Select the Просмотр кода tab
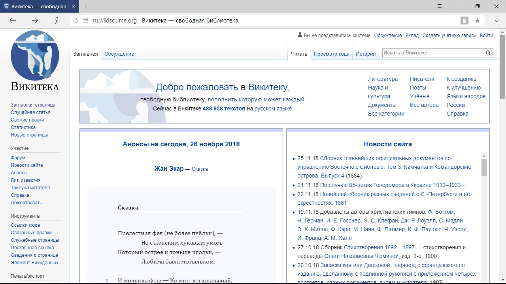This screenshot has height=284, width=506. coord(331,54)
